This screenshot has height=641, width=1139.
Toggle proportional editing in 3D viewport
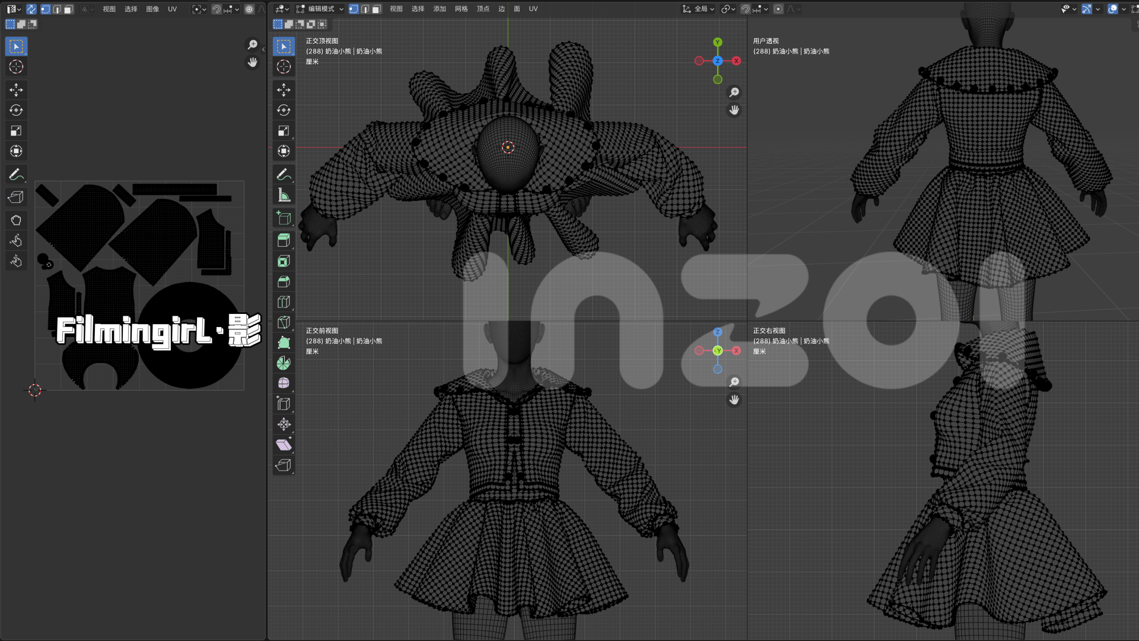778,9
